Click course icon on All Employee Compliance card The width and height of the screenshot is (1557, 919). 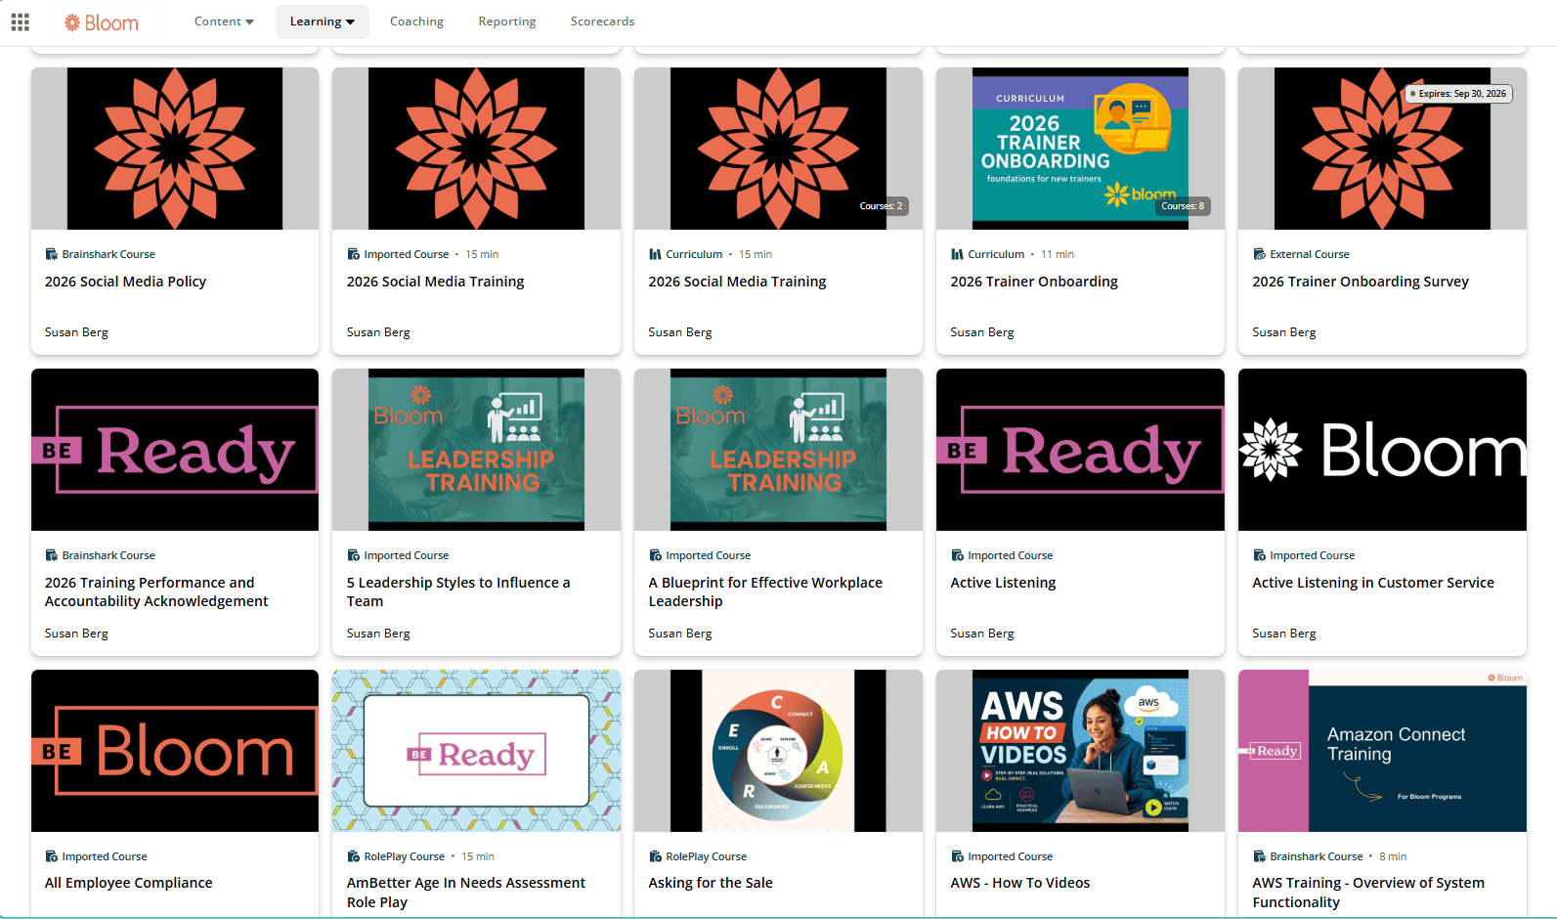51,856
